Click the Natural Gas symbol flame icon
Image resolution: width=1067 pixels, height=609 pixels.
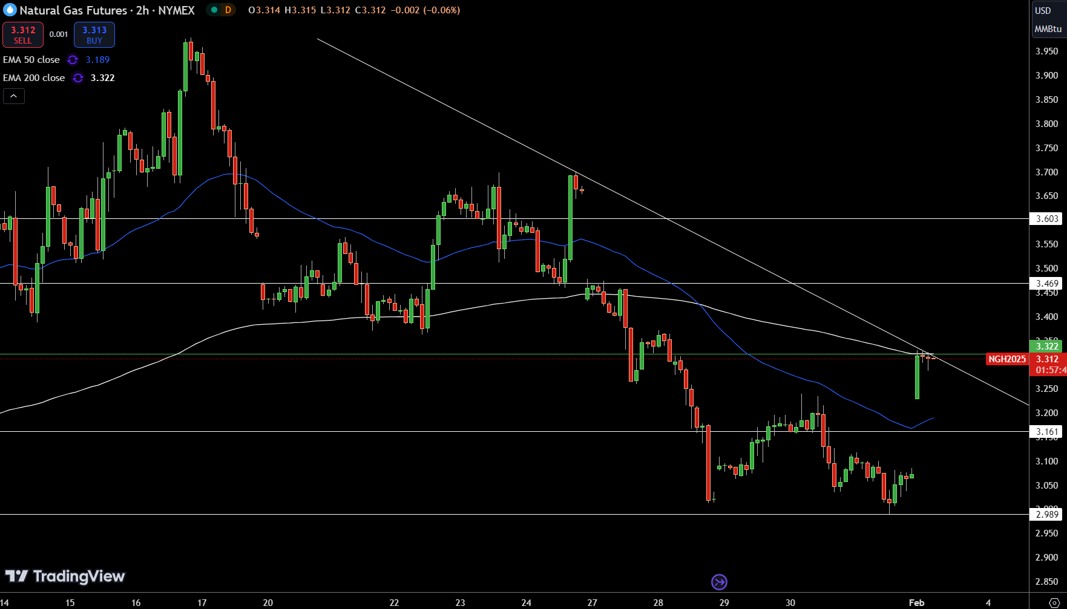coord(10,10)
